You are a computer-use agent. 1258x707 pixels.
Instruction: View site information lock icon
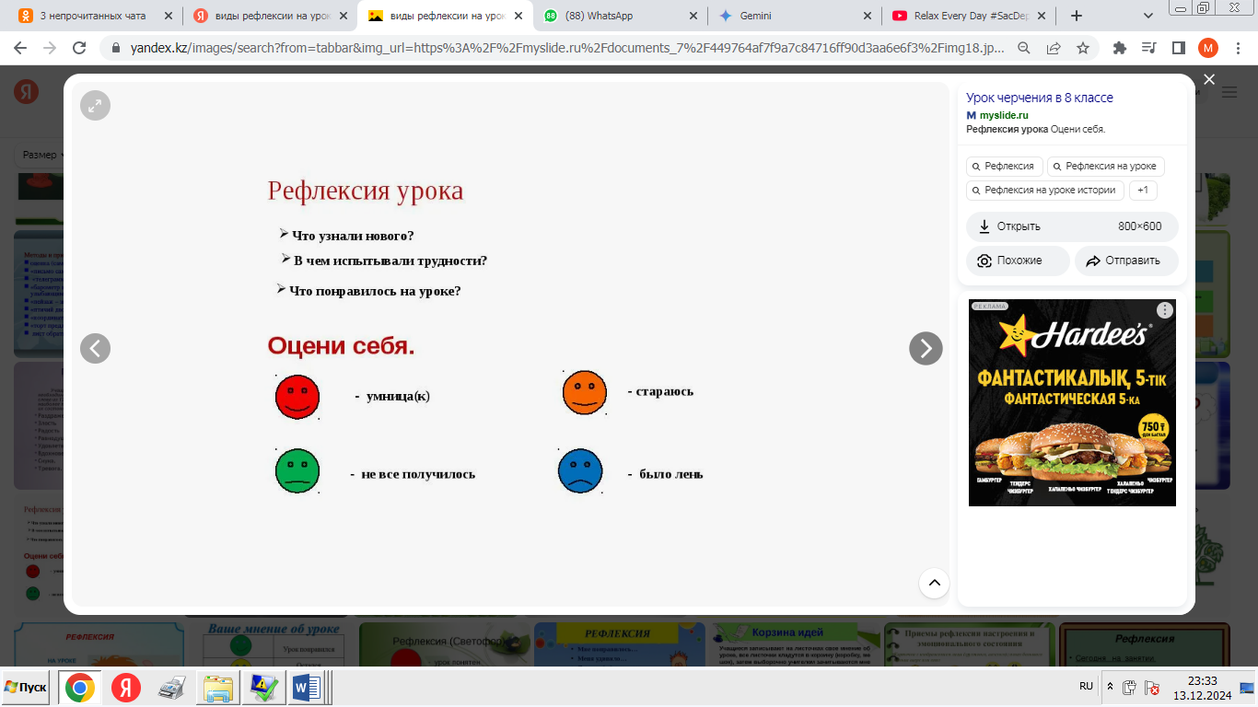click(x=116, y=48)
